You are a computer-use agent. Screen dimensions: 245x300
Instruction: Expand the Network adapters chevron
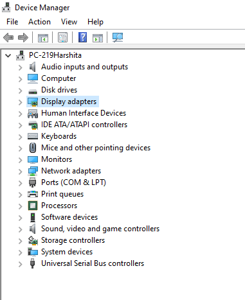tap(20, 172)
